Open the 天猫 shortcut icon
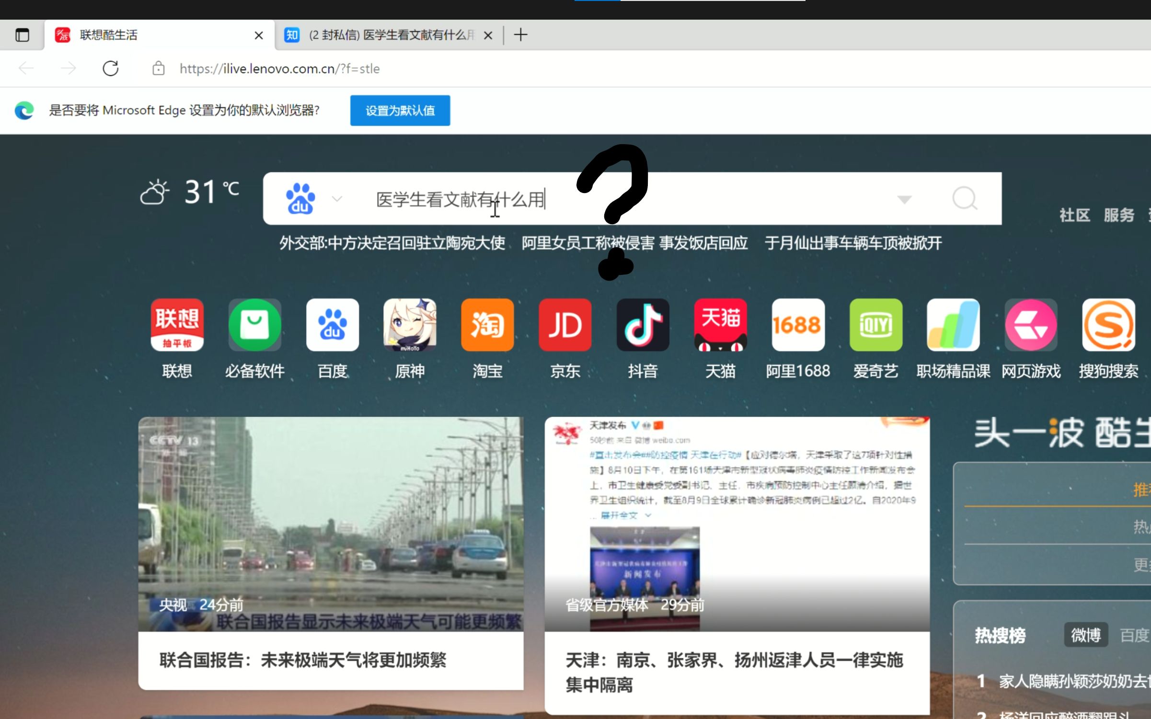 pos(720,325)
